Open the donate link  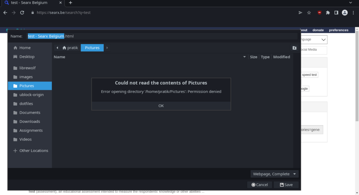point(318,30)
